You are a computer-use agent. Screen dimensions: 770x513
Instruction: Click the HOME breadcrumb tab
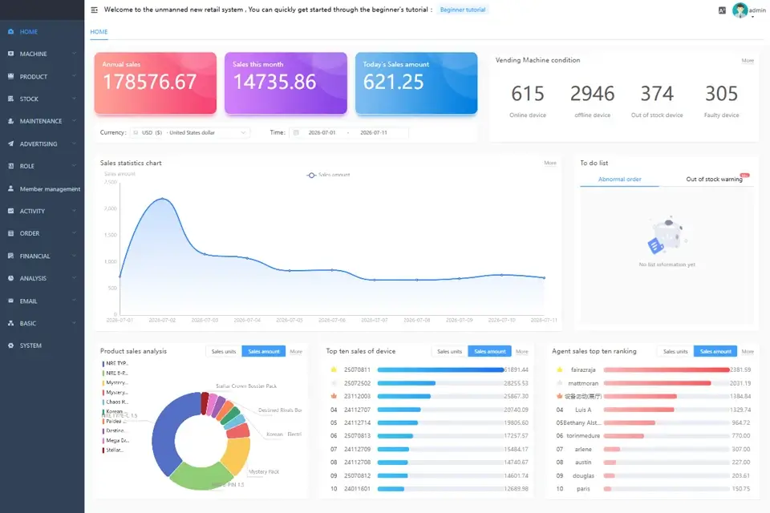pos(99,32)
